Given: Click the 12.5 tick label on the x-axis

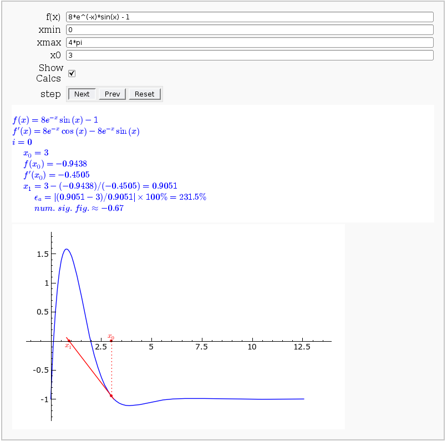Looking at the screenshot, I should (x=302, y=347).
